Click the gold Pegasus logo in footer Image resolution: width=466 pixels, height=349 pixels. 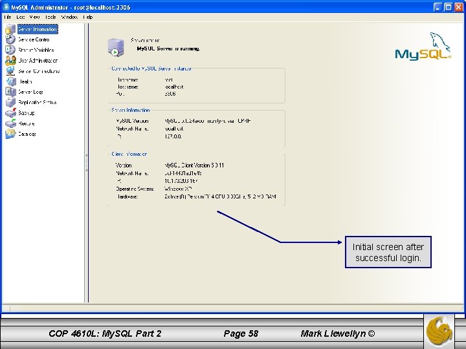[x=439, y=331]
